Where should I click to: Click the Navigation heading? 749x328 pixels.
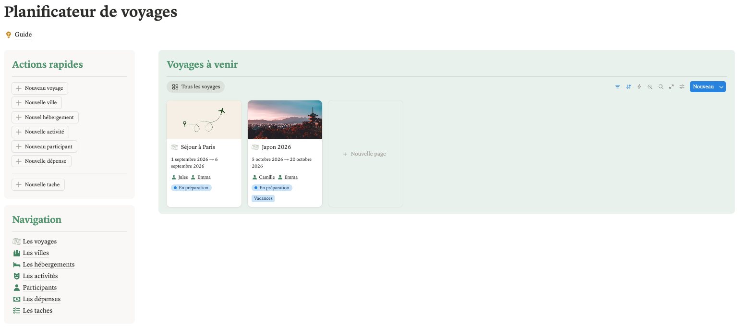tap(37, 219)
